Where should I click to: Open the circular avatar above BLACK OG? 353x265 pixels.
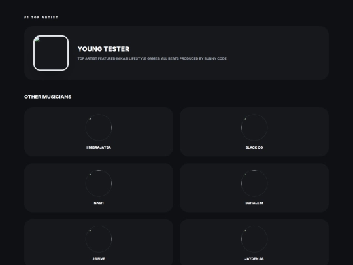click(x=254, y=128)
